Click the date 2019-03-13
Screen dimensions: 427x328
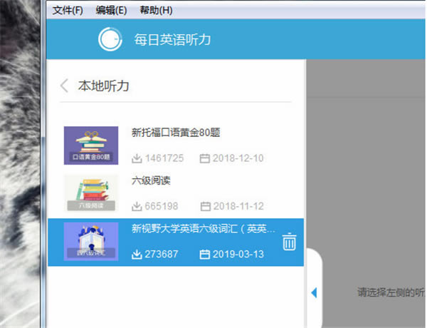238,255
